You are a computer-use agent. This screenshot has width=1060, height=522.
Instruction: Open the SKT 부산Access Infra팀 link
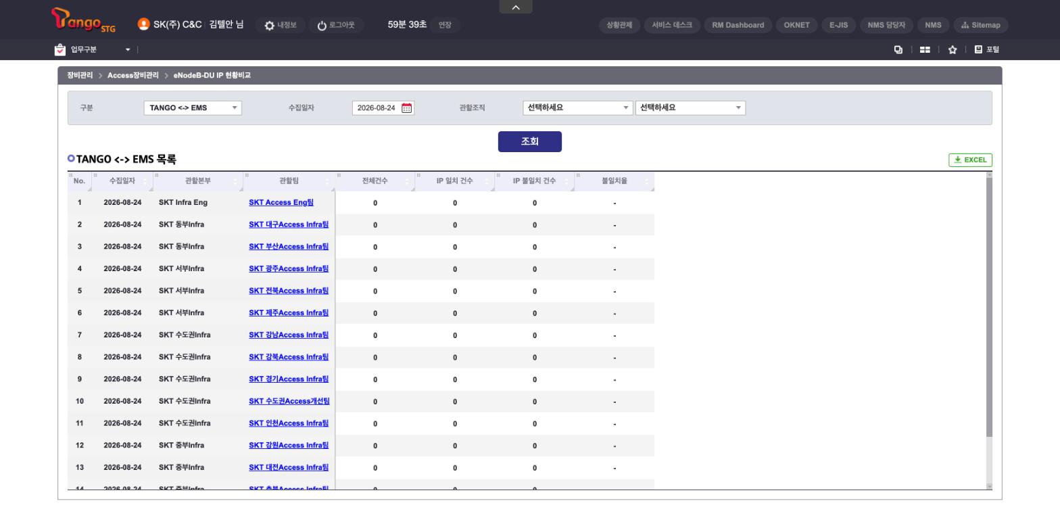pyautogui.click(x=289, y=247)
